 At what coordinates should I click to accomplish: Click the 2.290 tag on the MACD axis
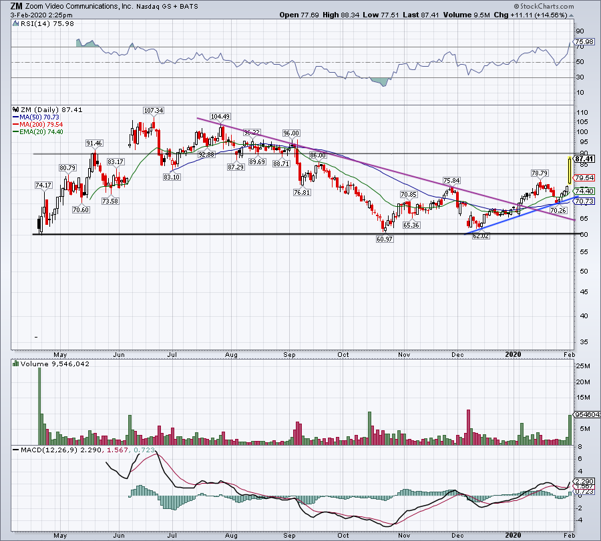584,481
